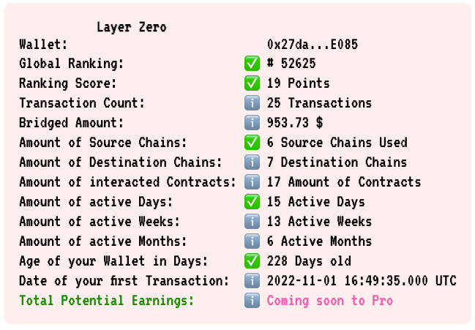Click the '25 Transactions' value
This screenshot has width=475, height=330.
319,103
